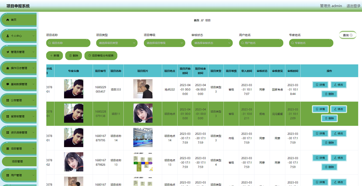Click the search icon in 专家姓名 field

(293, 43)
